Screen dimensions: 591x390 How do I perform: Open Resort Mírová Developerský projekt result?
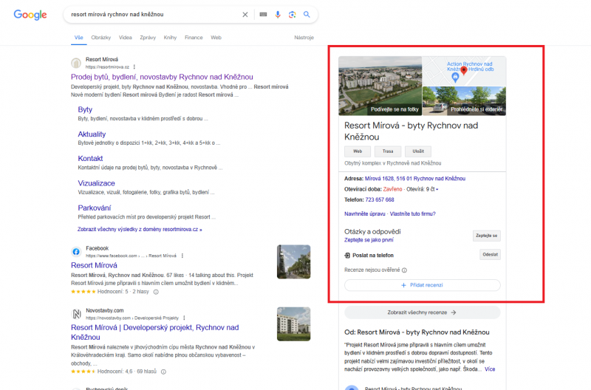pos(155,332)
